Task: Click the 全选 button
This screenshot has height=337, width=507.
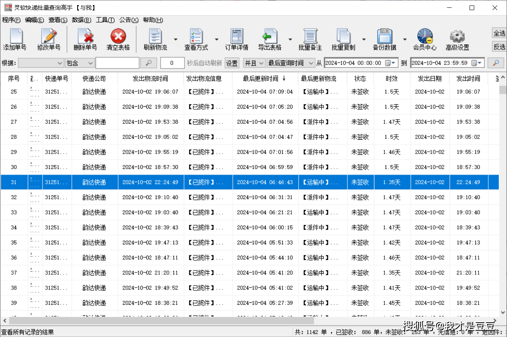Action: click(x=500, y=33)
